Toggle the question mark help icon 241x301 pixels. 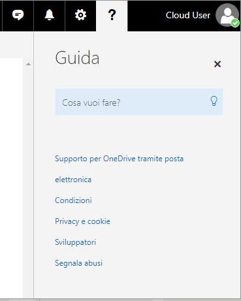pyautogui.click(x=112, y=16)
